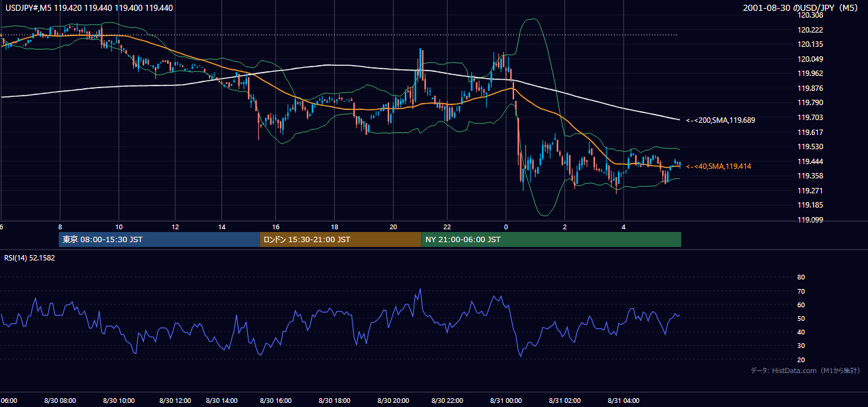Click RSI axis level 80
Viewport: 868px width, 407px height.
[x=801, y=277]
